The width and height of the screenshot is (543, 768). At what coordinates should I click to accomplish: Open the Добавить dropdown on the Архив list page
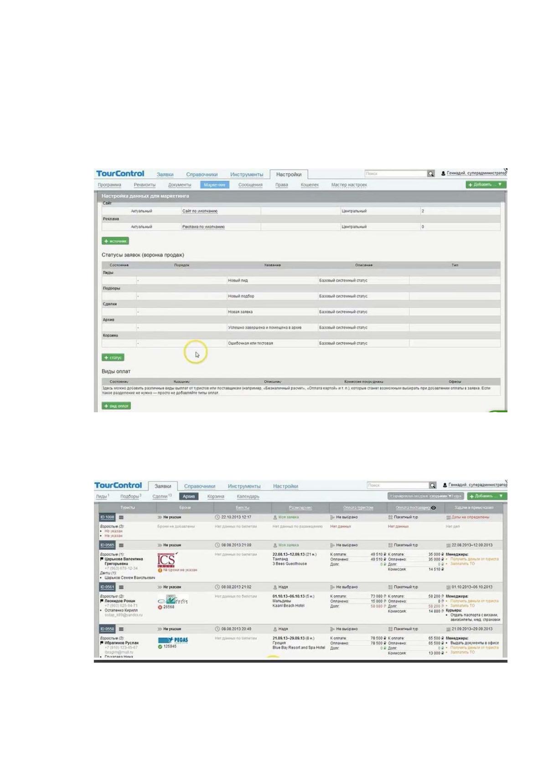click(x=486, y=496)
